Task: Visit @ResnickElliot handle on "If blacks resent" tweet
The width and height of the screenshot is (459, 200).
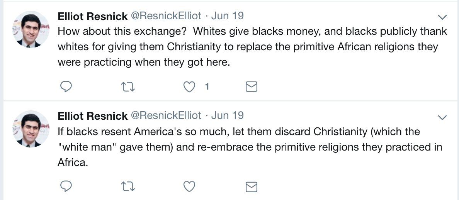Action: click(166, 115)
